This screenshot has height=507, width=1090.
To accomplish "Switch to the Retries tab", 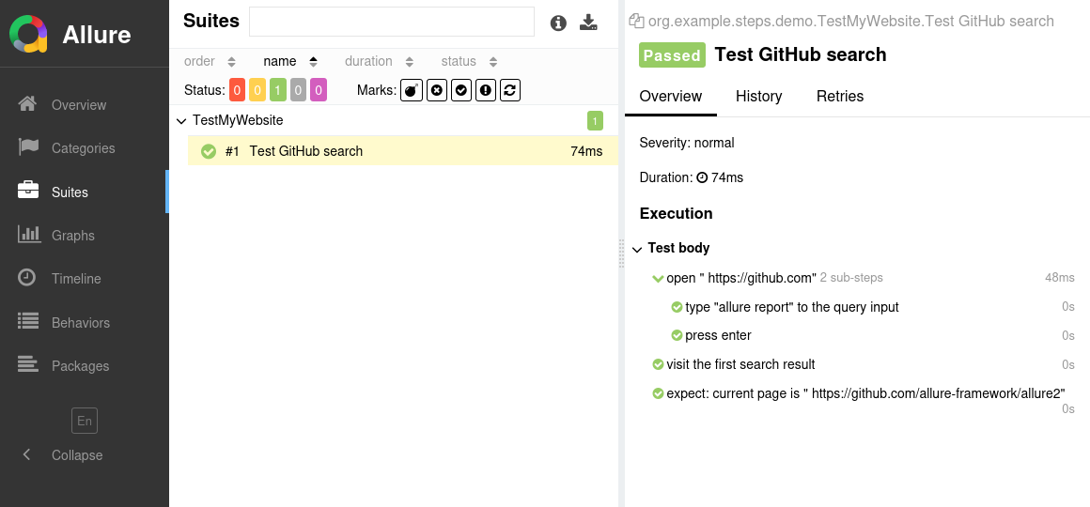I will [839, 96].
